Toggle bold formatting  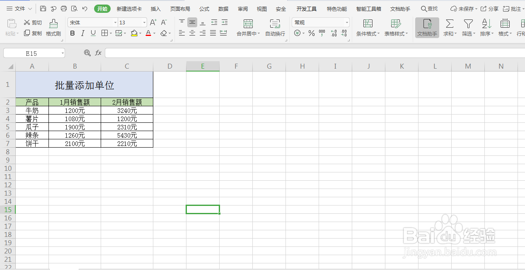pyautogui.click(x=73, y=33)
